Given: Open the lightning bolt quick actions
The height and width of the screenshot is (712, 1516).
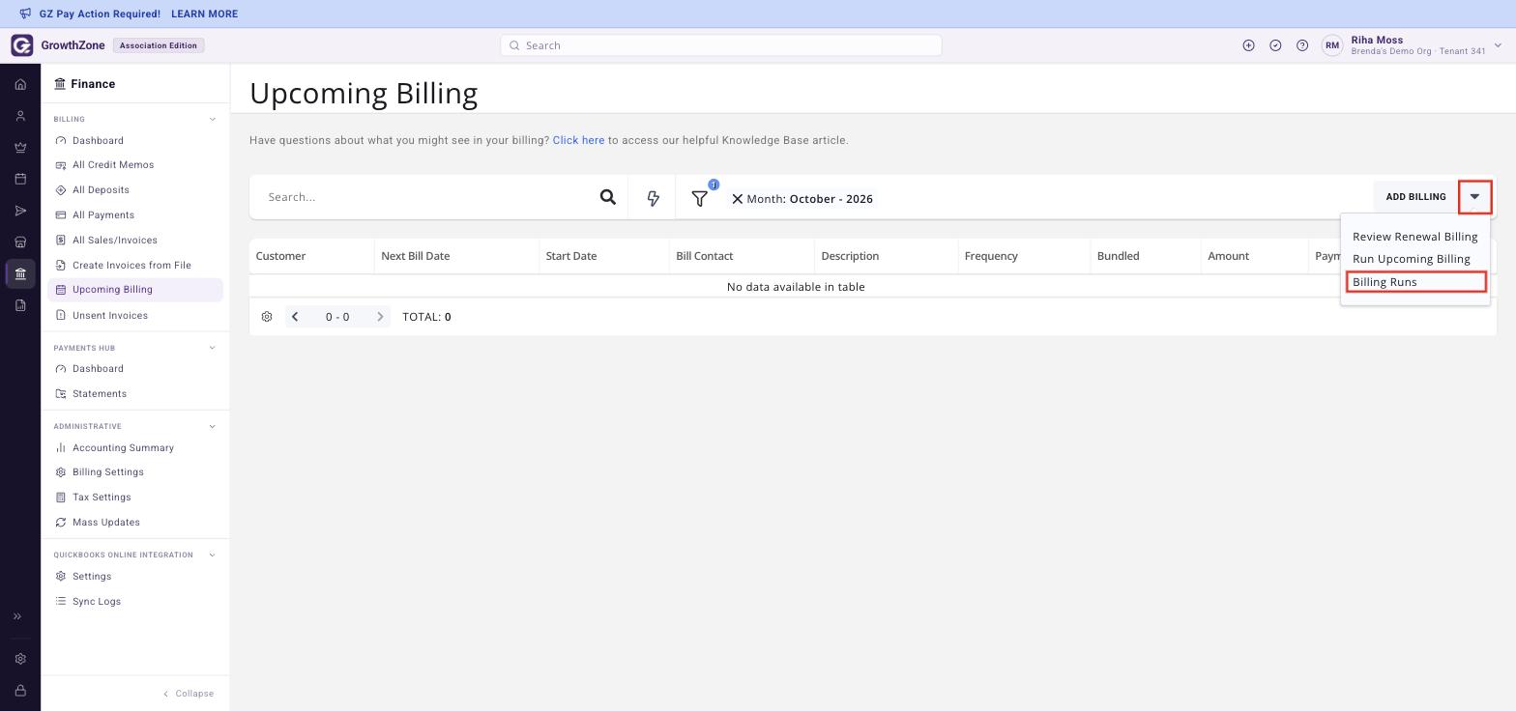Looking at the screenshot, I should point(653,198).
